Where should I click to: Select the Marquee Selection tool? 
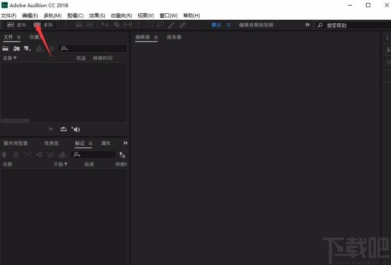[149, 25]
